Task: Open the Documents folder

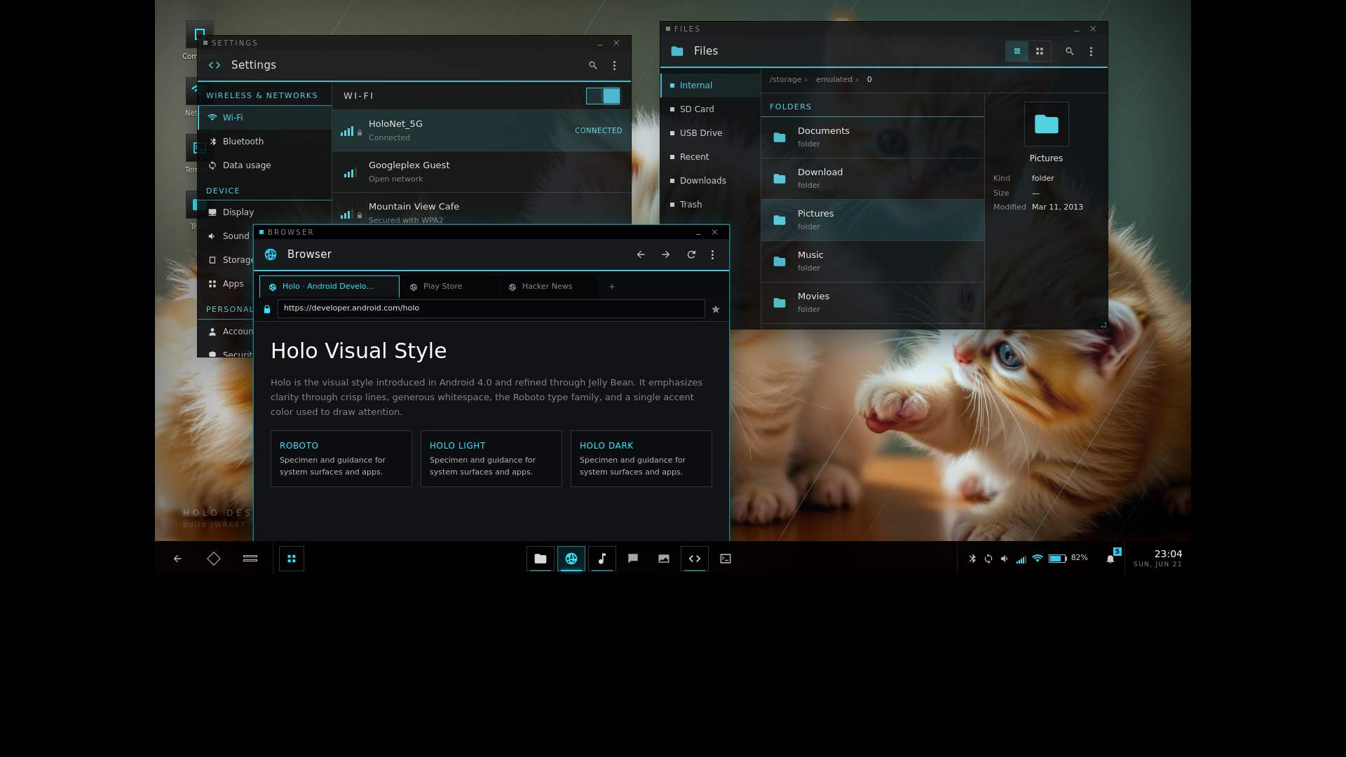Action: [x=873, y=137]
